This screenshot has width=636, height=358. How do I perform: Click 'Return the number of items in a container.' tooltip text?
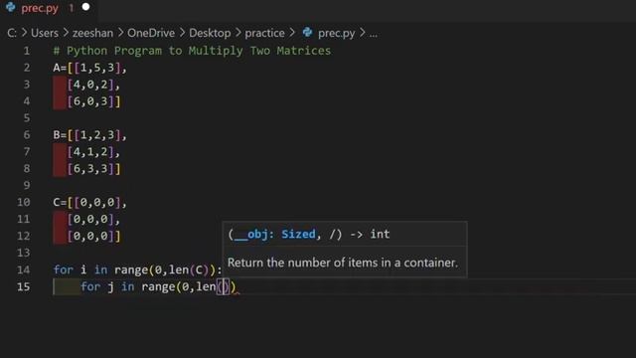[x=343, y=263]
